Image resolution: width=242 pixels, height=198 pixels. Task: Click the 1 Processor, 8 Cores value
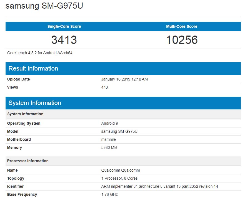[x=119, y=178]
